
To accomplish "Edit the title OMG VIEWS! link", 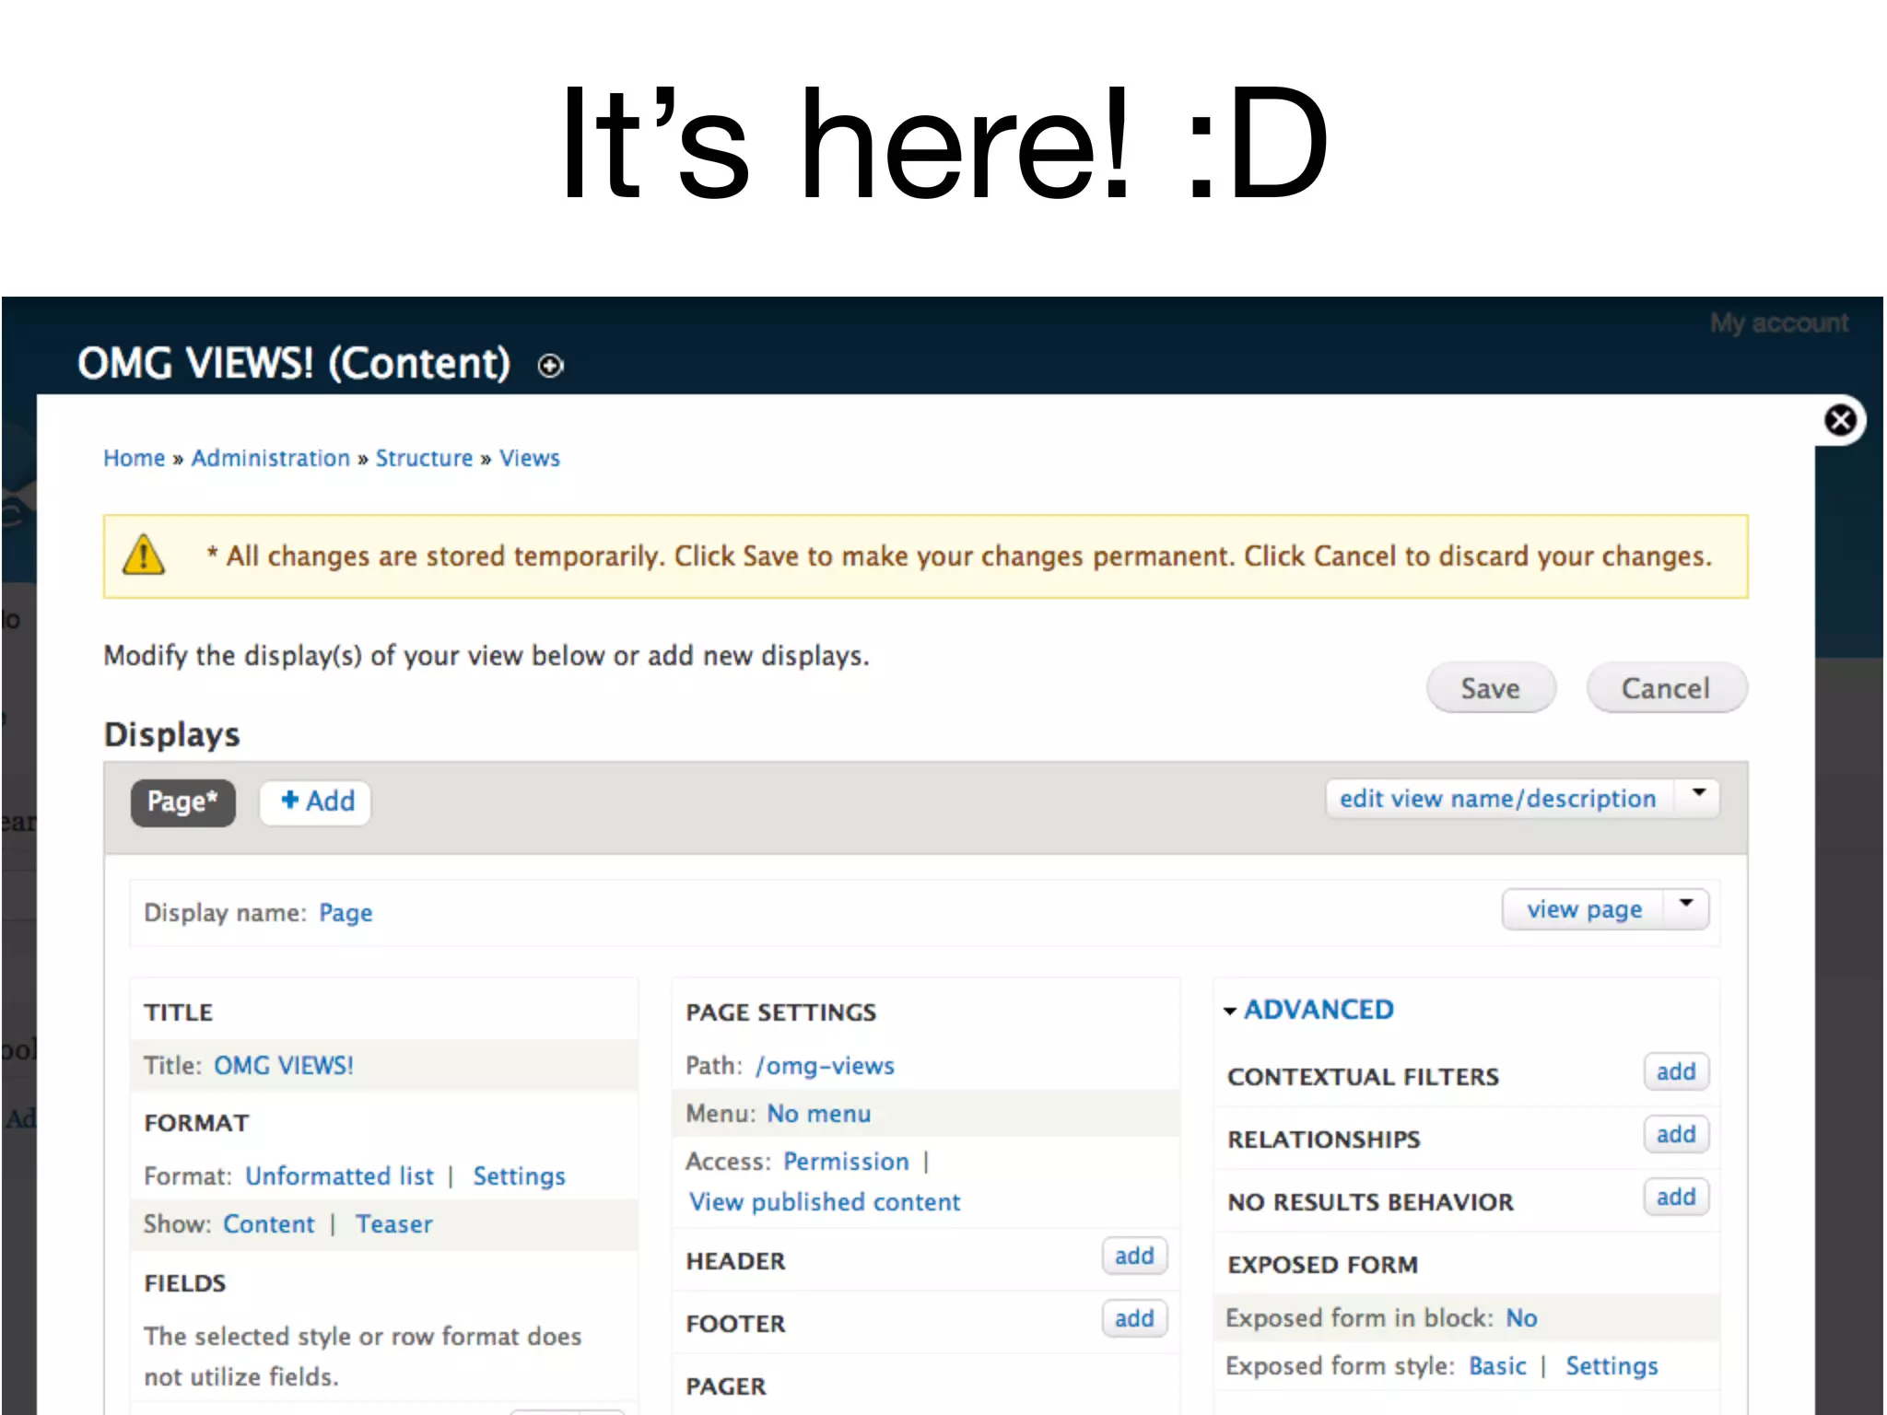I will point(284,1066).
